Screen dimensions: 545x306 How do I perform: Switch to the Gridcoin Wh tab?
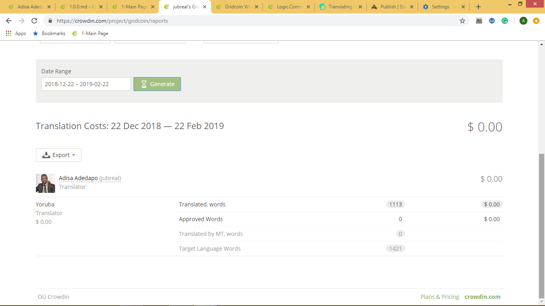click(x=236, y=7)
